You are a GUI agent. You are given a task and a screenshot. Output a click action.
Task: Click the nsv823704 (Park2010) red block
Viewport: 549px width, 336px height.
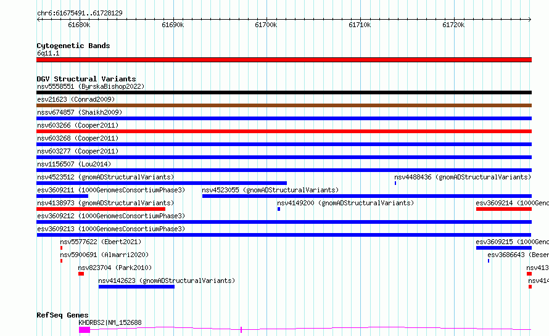81,274
